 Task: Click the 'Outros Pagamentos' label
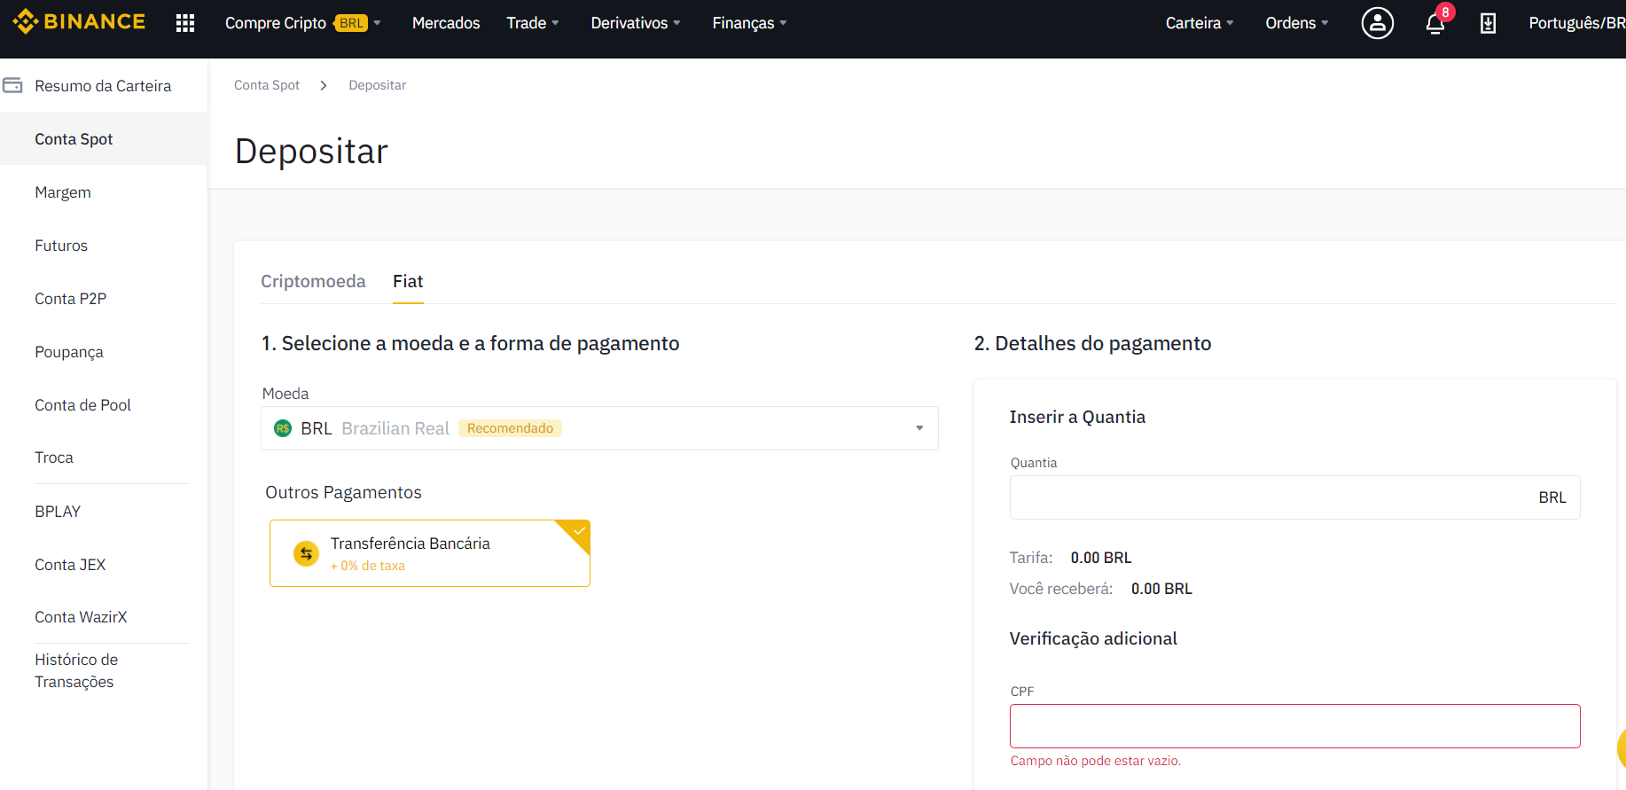click(x=343, y=492)
